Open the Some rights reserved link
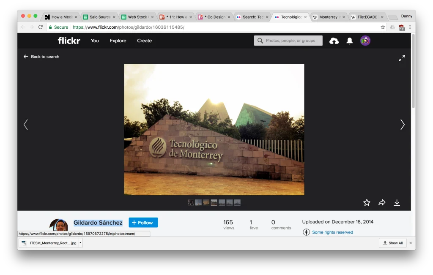The height and width of the screenshot is (275, 433). point(332,232)
